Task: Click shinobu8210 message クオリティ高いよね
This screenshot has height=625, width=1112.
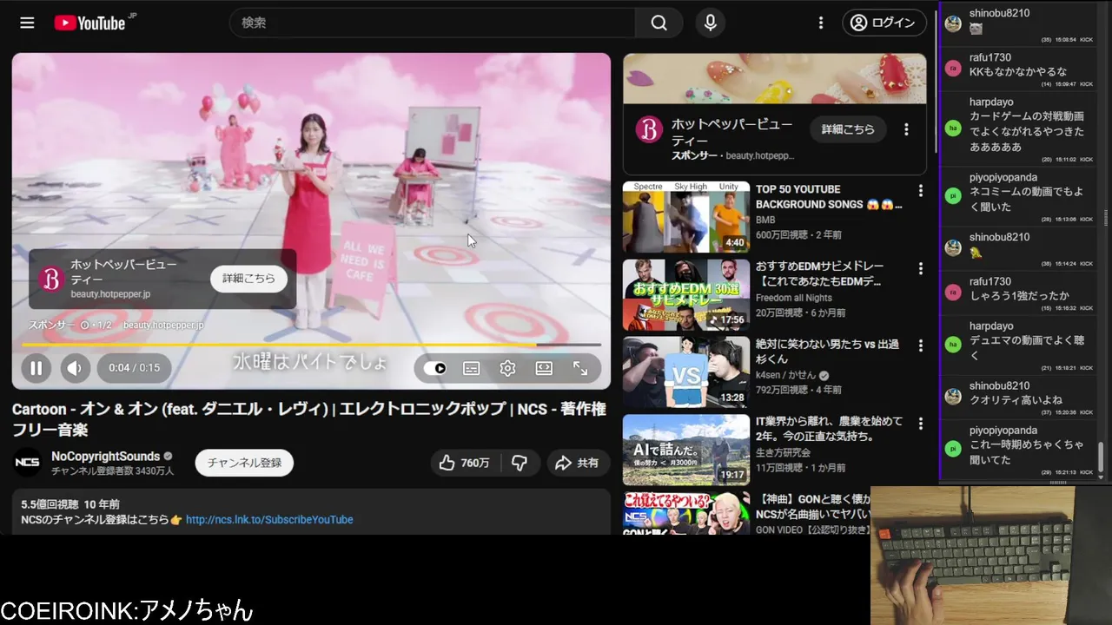Action: tap(1016, 400)
